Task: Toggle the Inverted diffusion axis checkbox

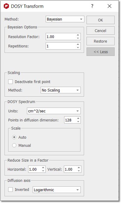Action: pyautogui.click(x=10, y=190)
